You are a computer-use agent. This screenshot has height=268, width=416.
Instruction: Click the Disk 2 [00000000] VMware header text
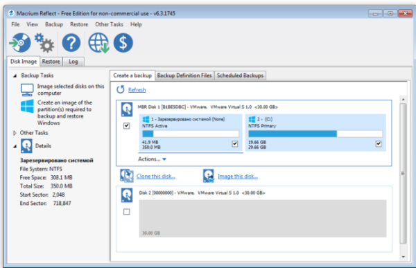(x=202, y=193)
